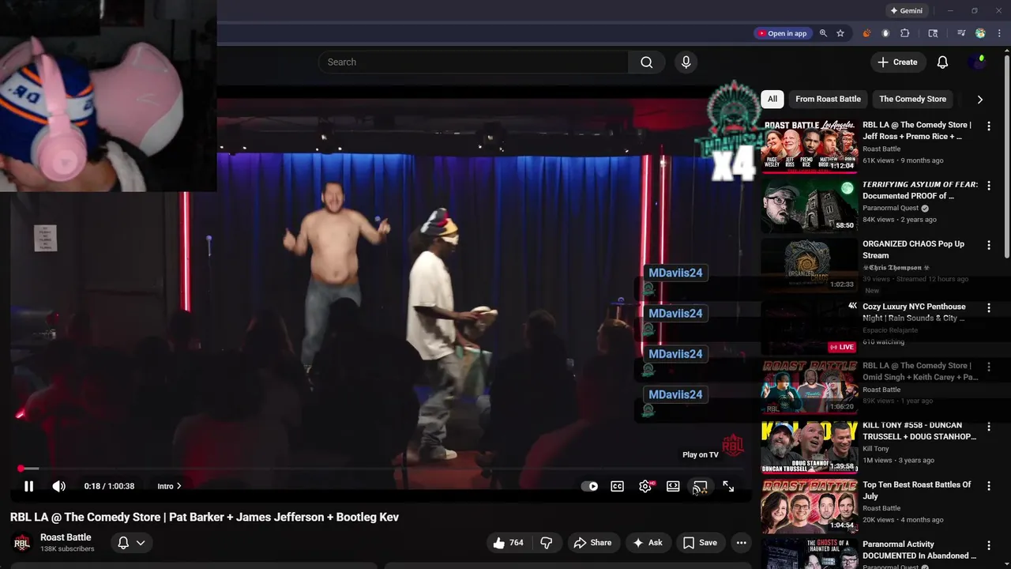The image size is (1011, 569).
Task: Open the Chrome profile avatar
Action: 980,33
